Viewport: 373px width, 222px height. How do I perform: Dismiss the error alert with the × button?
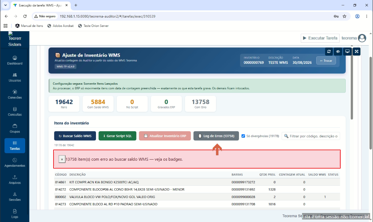click(x=62, y=159)
